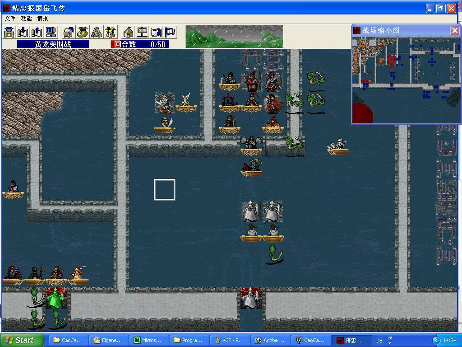Switch to the Eigene... taskbar item

click(108, 340)
